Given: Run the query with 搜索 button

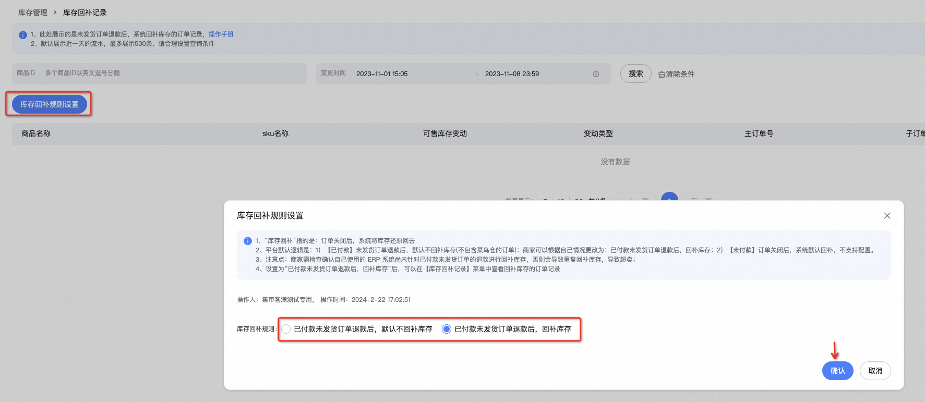Looking at the screenshot, I should (x=635, y=74).
